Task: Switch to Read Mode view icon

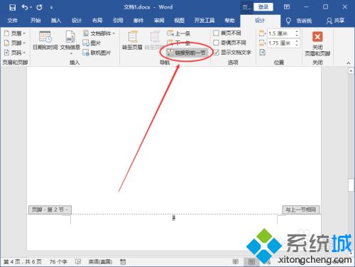Action: (x=236, y=261)
